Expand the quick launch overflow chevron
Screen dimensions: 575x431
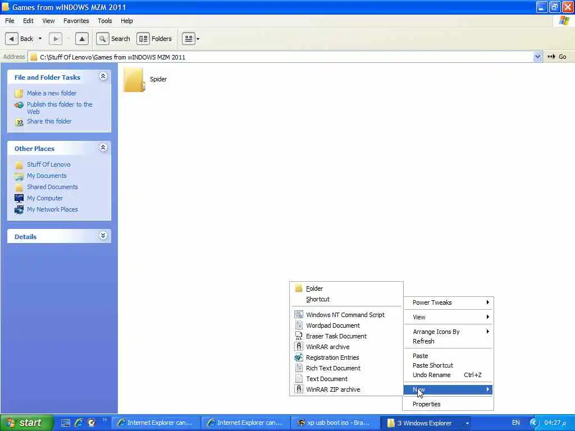pos(104,420)
